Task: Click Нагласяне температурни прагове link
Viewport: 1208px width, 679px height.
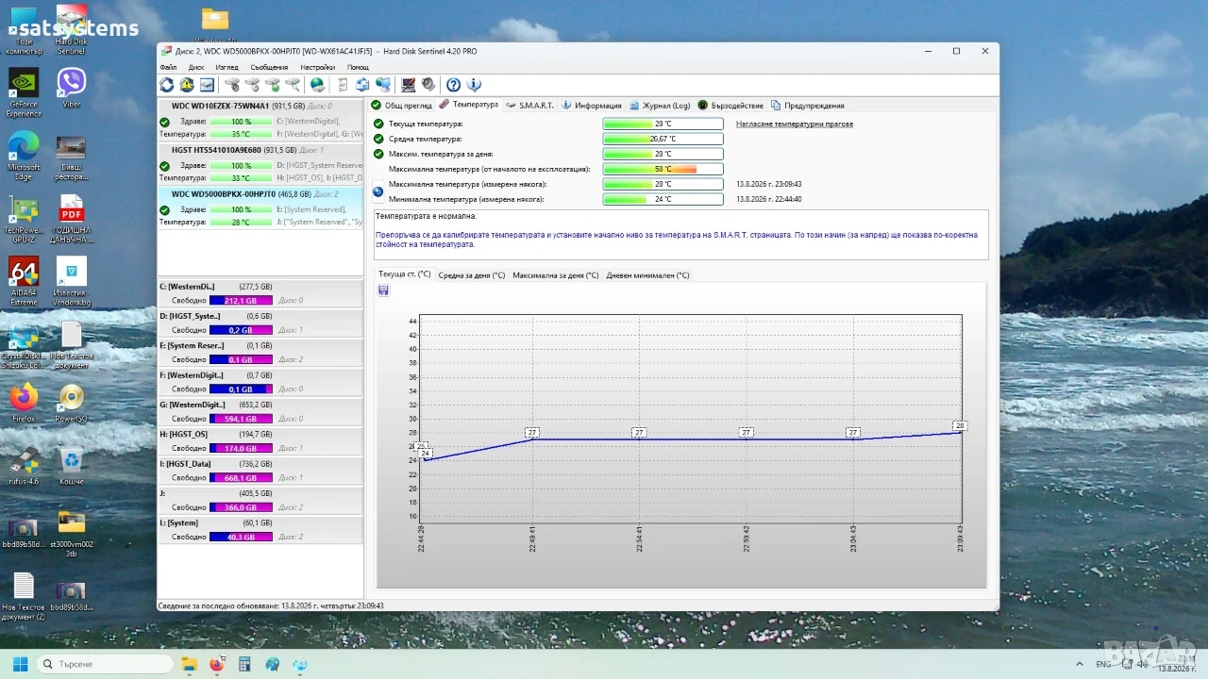Action: click(x=795, y=124)
